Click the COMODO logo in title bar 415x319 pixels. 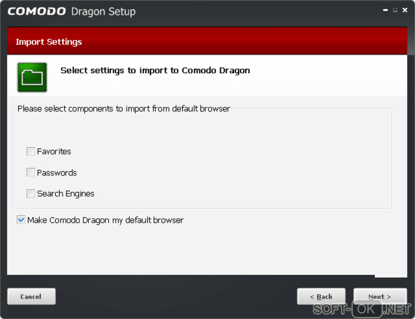[x=37, y=11]
